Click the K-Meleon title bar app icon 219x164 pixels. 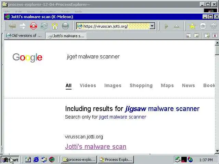[7, 17]
